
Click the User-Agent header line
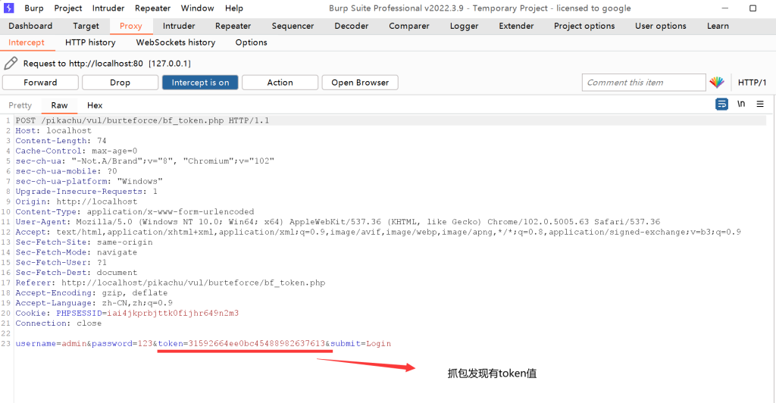[x=338, y=222]
